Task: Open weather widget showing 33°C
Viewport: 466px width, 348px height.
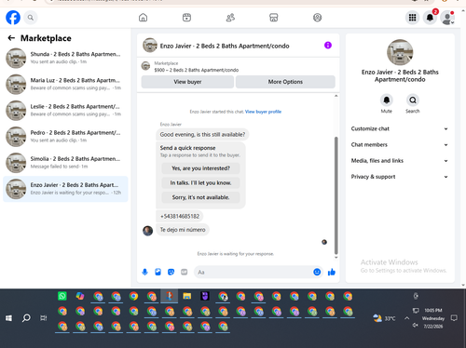Action: coord(385,318)
